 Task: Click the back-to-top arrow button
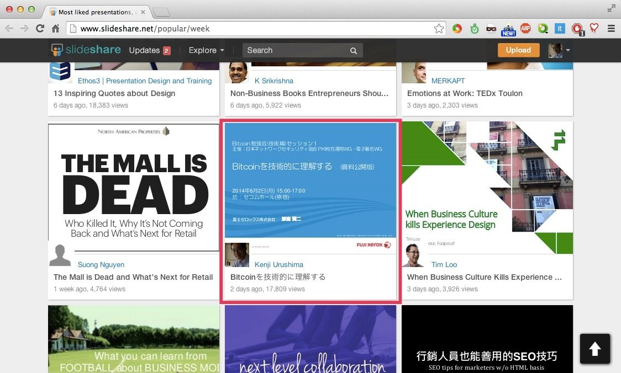pyautogui.click(x=595, y=349)
